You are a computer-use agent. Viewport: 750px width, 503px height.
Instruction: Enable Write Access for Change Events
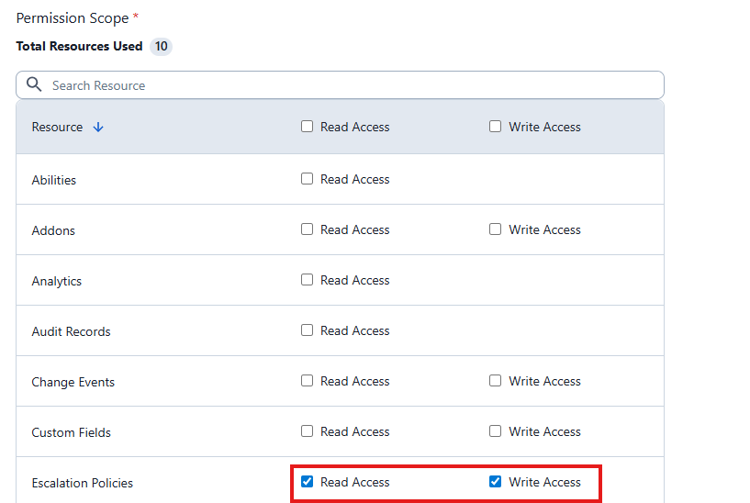[496, 381]
